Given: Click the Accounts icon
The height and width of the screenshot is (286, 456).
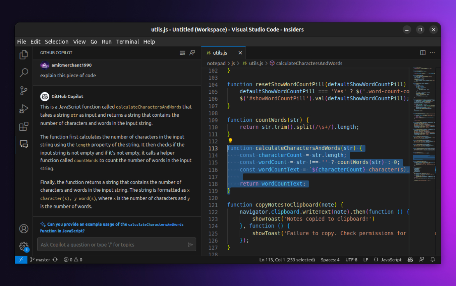Looking at the screenshot, I should [x=23, y=228].
